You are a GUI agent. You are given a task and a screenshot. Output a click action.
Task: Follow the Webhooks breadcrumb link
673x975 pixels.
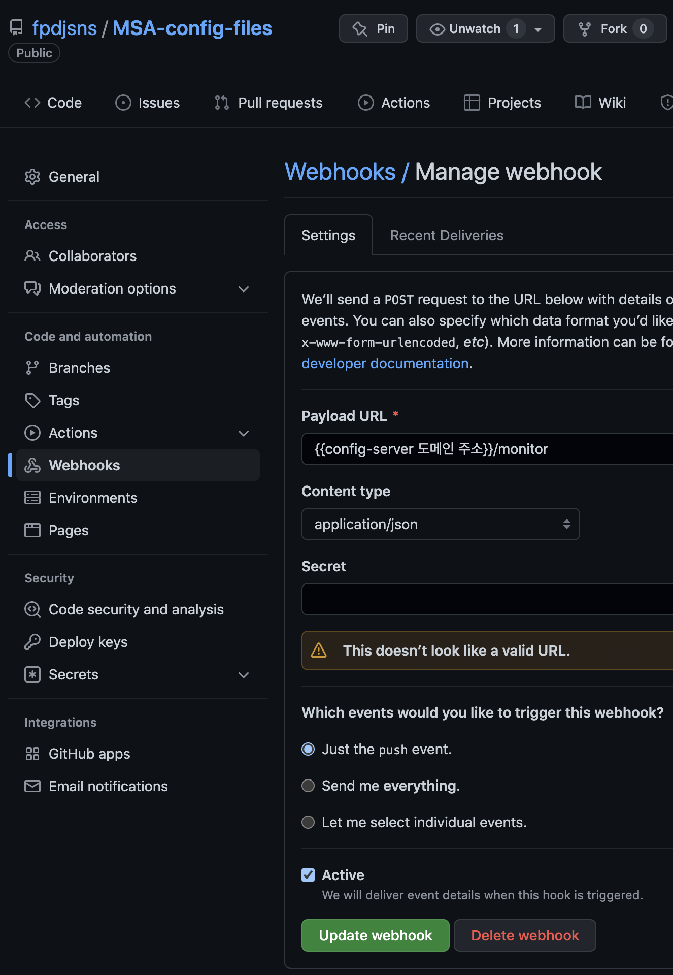pyautogui.click(x=340, y=172)
